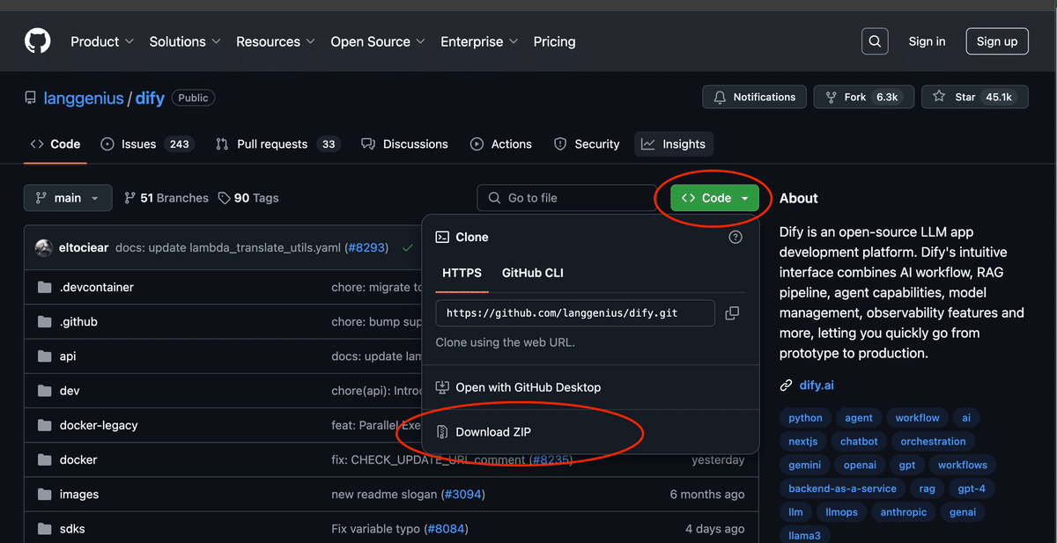Open the Pull requests tab
The height and width of the screenshot is (543, 1057).
pyautogui.click(x=277, y=144)
